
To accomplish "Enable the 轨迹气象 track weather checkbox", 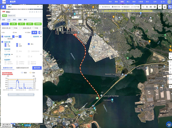I will click(2, 54).
